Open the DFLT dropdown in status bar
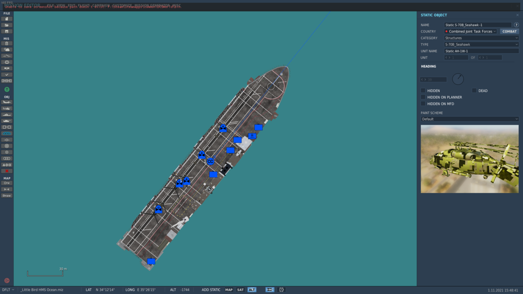This screenshot has width=523, height=294. [8, 290]
